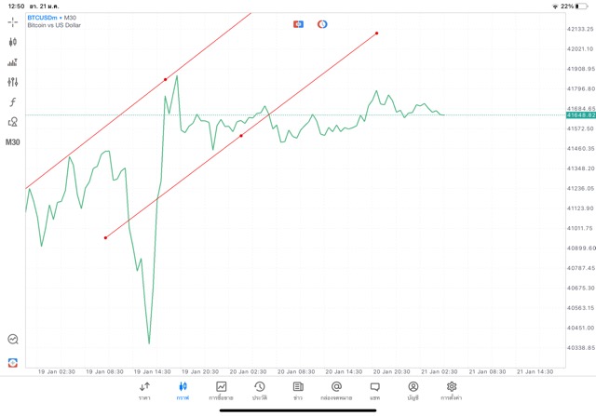
Task: Tap the one-click trading icon in sidebar
Action: [13, 362]
